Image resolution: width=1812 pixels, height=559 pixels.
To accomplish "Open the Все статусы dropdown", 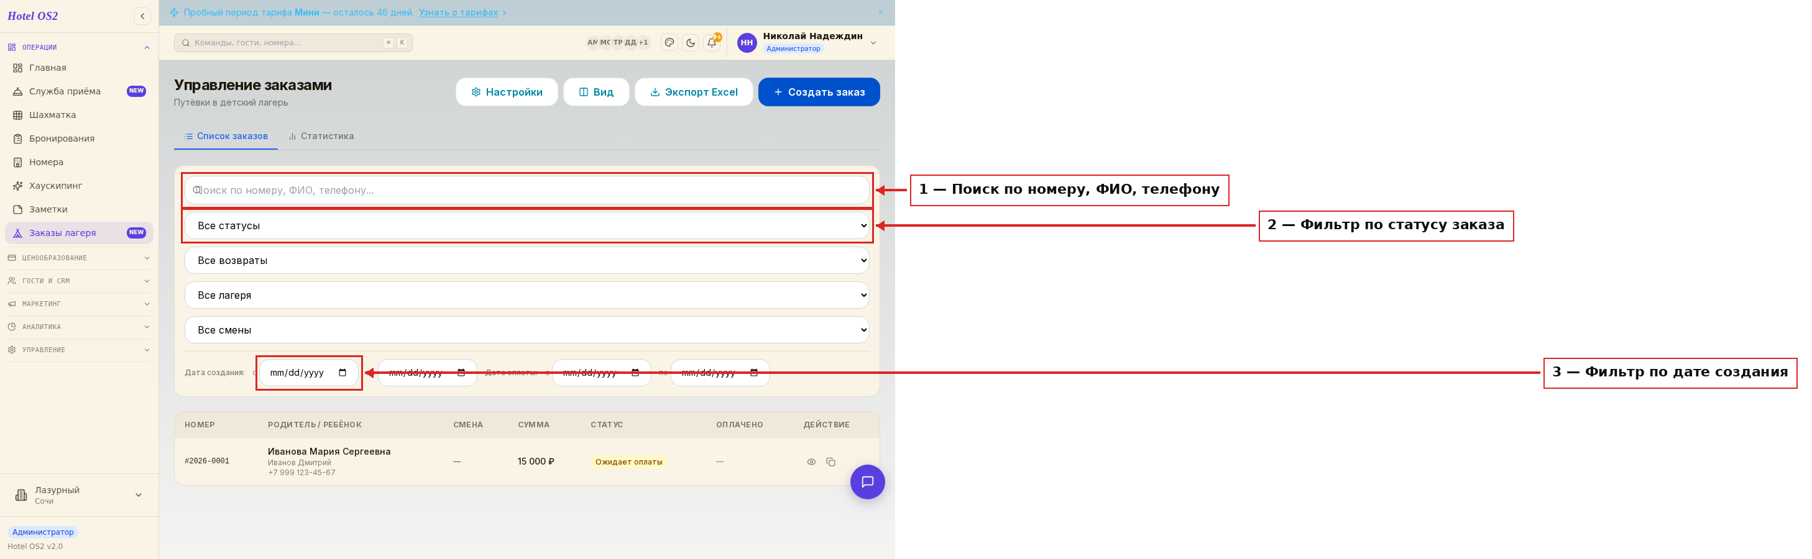I will [x=527, y=225].
